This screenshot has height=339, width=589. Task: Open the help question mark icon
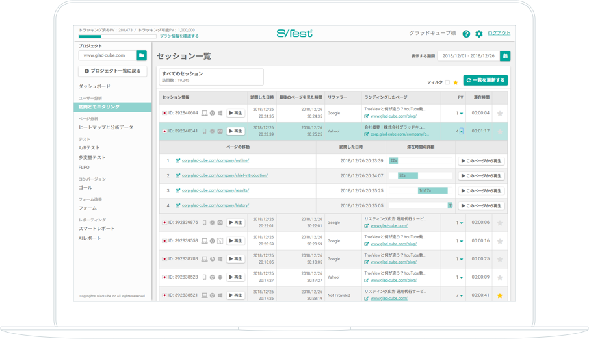click(466, 34)
